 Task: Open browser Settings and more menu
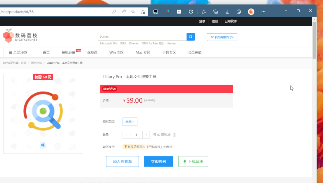[263, 12]
